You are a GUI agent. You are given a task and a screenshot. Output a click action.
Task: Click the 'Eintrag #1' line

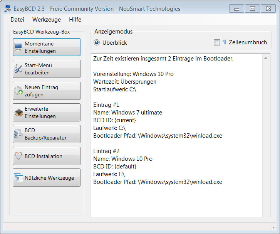pyautogui.click(x=106, y=105)
